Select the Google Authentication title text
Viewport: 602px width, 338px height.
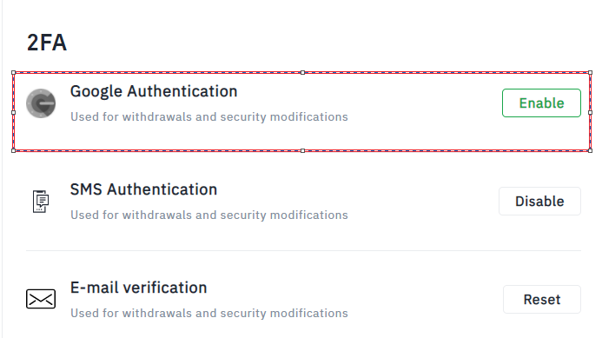pos(154,92)
